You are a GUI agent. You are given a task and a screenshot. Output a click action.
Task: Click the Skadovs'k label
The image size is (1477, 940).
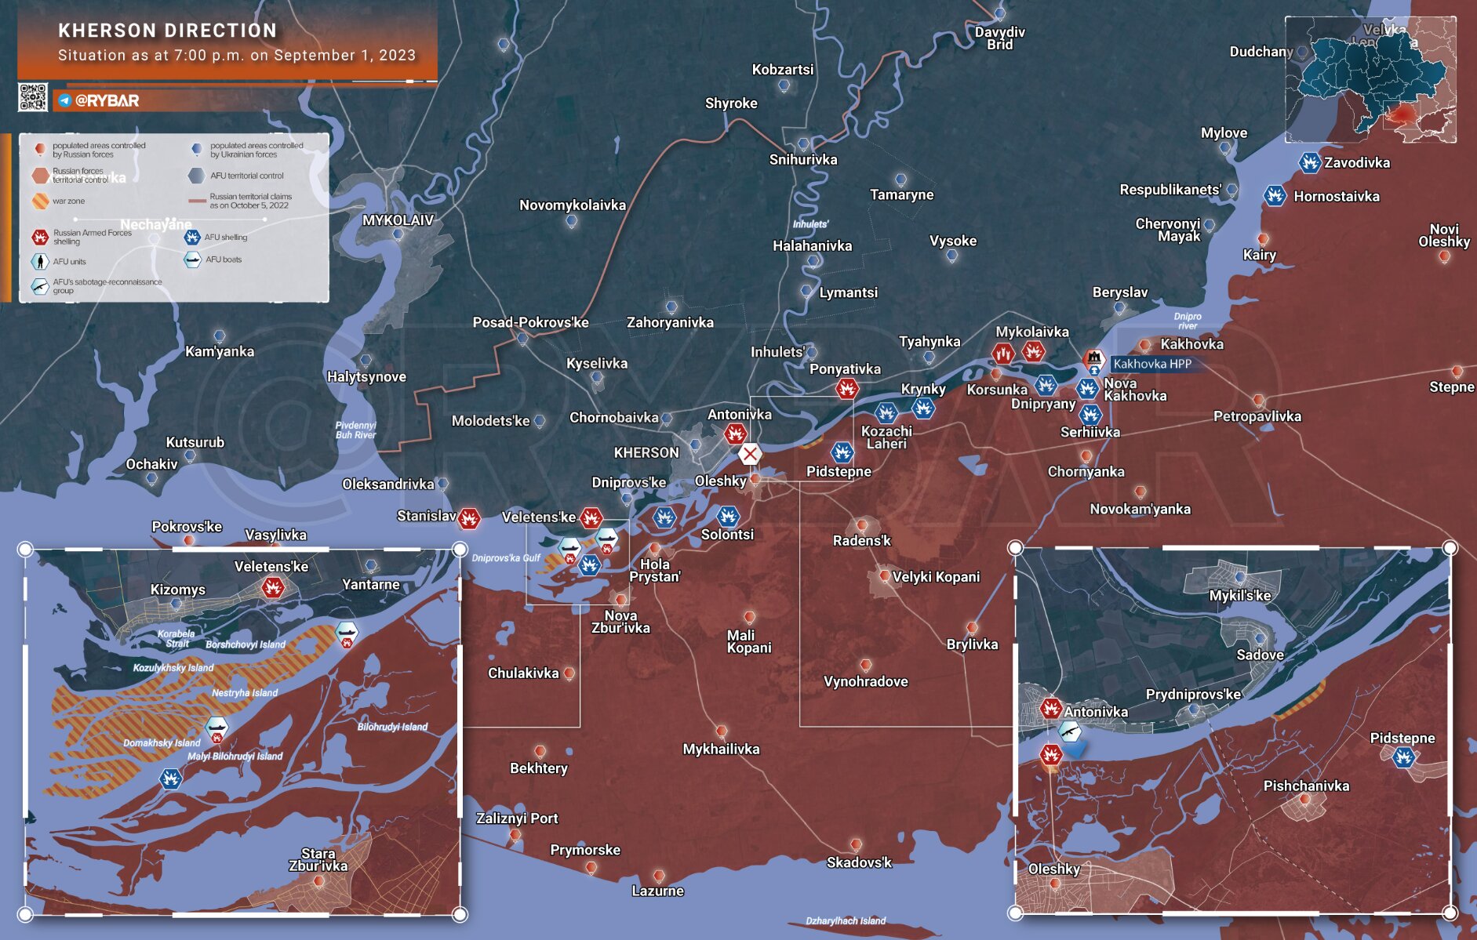(x=859, y=862)
